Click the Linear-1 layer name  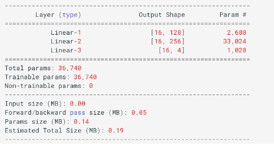[x=66, y=33]
